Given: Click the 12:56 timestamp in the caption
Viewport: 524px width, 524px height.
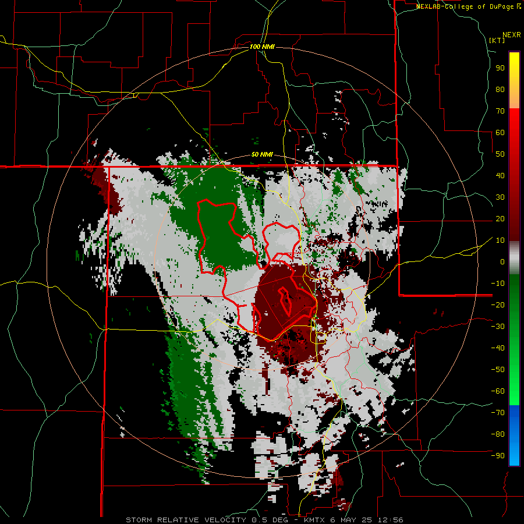Looking at the screenshot, I should click(391, 520).
